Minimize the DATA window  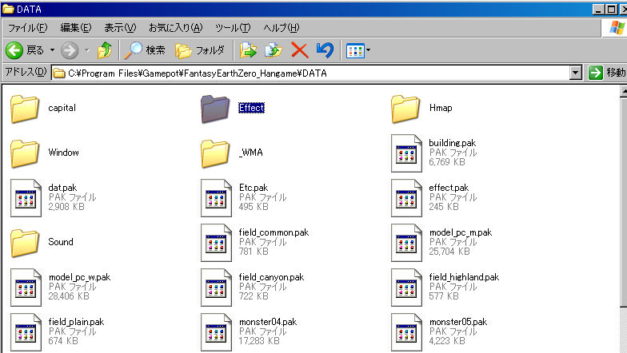coord(598,10)
